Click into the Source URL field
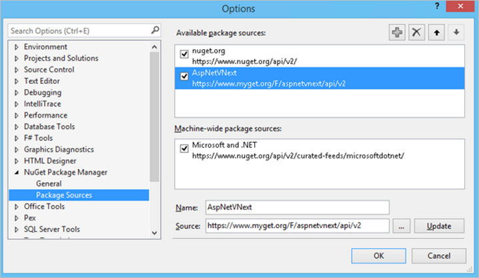This screenshot has height=278, width=479. pos(296,226)
